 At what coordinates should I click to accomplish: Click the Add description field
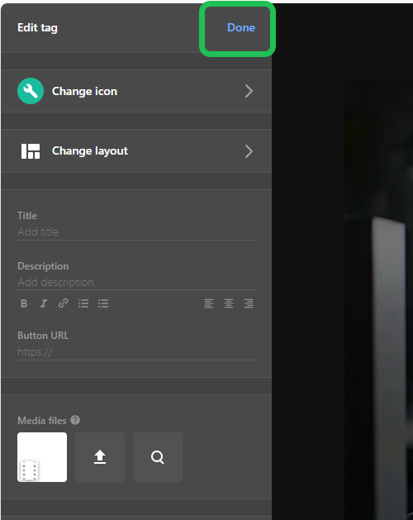[x=136, y=282]
